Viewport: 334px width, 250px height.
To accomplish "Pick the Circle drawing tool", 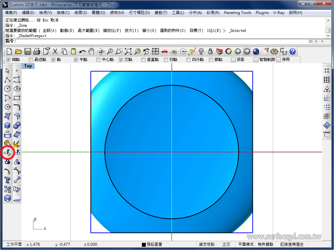I will click(8, 89).
